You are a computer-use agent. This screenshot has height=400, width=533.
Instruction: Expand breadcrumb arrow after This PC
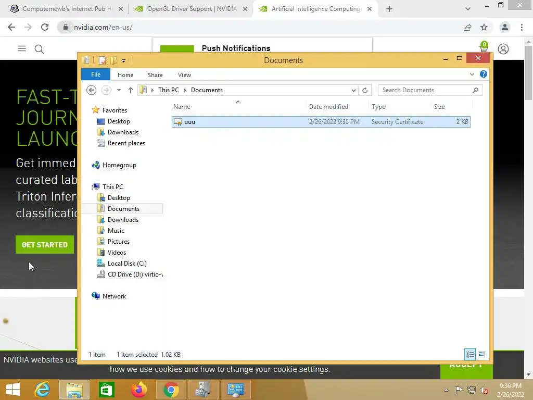click(x=185, y=90)
